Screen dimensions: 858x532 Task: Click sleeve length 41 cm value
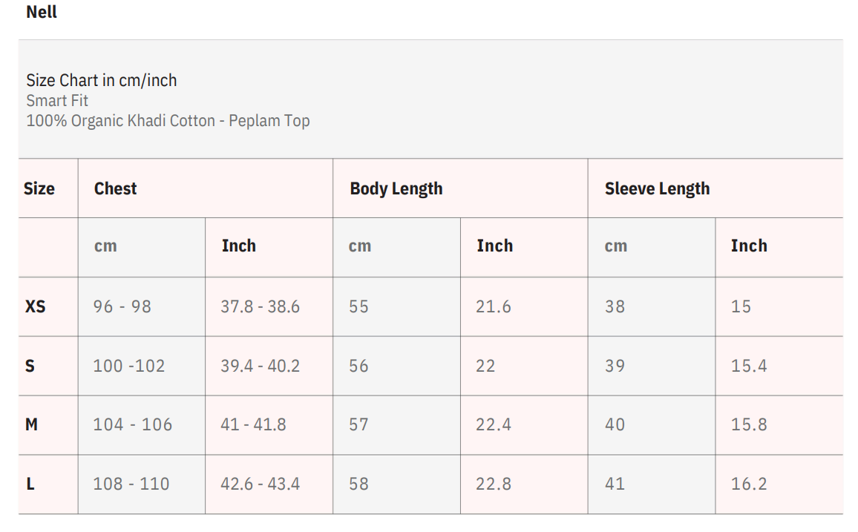coord(615,484)
